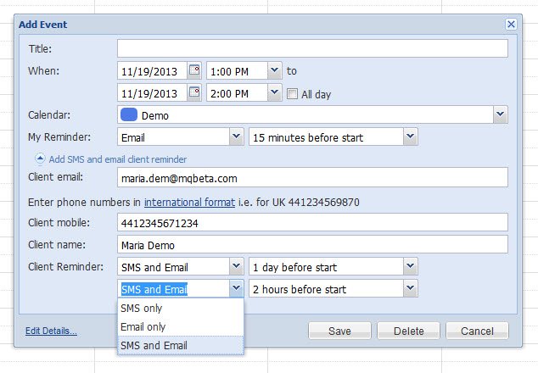The height and width of the screenshot is (373, 538).
Task: Click the Add SMS and email client reminder link
Action: pyautogui.click(x=118, y=159)
